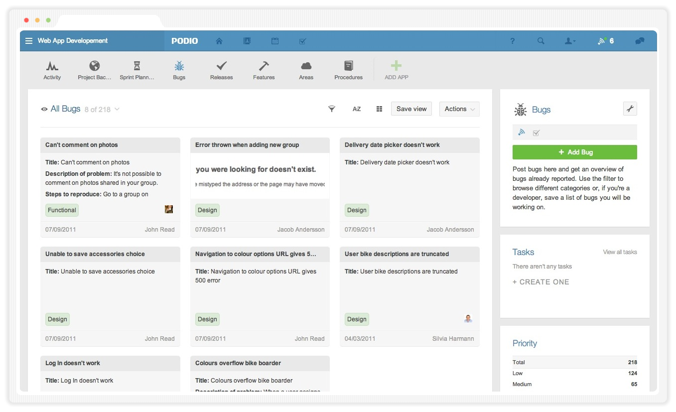Screen dimensions: 676x412
Task: Open the chat bubbles icon
Action: pyautogui.click(x=640, y=41)
